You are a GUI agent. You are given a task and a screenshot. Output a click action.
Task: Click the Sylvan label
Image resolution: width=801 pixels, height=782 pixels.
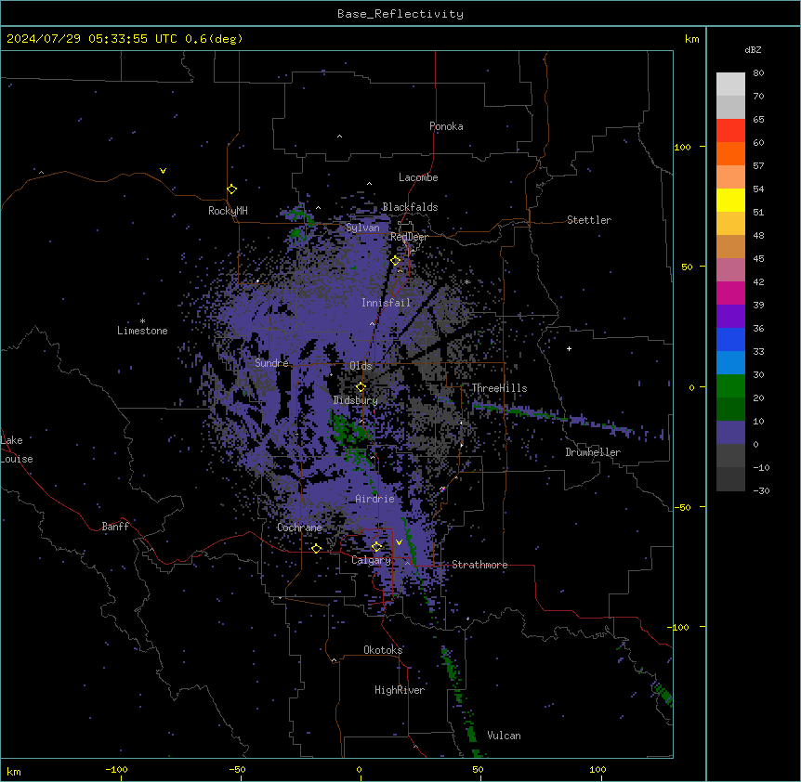[x=362, y=228]
